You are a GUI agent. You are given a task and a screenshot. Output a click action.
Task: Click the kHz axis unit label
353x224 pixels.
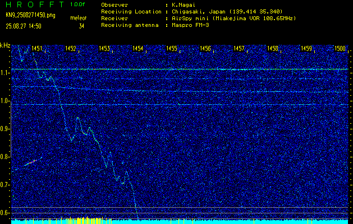click(5, 45)
